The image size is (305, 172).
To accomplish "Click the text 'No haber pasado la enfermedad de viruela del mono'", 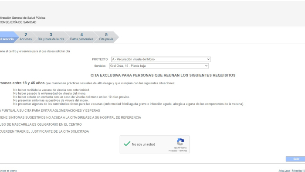I will pos(50,93).
